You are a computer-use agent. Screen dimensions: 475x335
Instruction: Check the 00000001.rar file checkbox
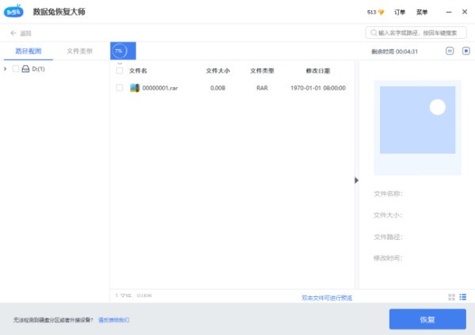coord(120,88)
